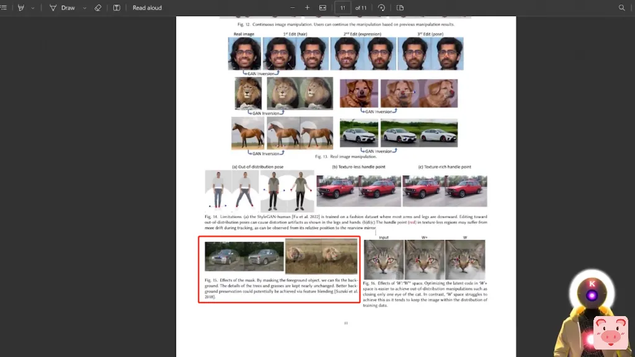This screenshot has height=357, width=635.
Task: Click the 'Input' label above cat image
Action: pyautogui.click(x=383, y=237)
